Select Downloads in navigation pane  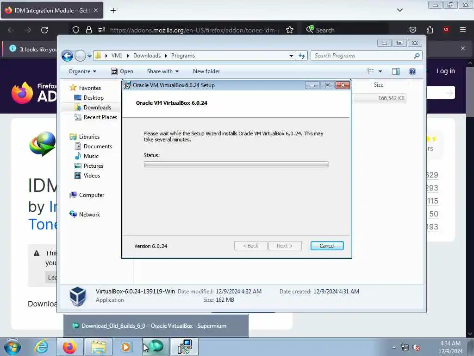pyautogui.click(x=93, y=108)
